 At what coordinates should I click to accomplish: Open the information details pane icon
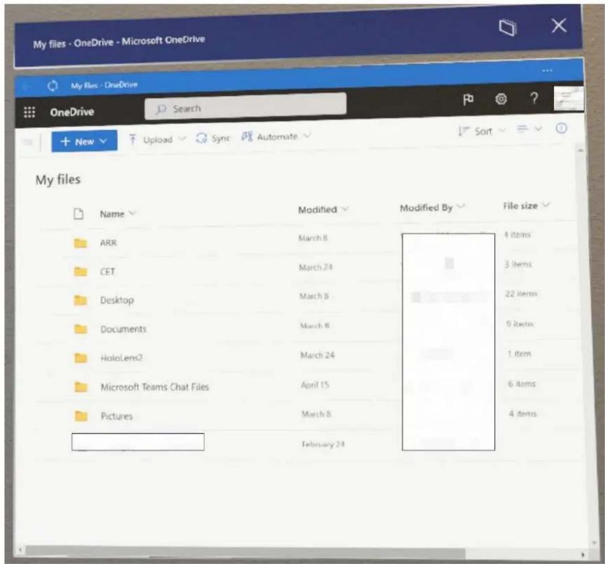tap(562, 128)
